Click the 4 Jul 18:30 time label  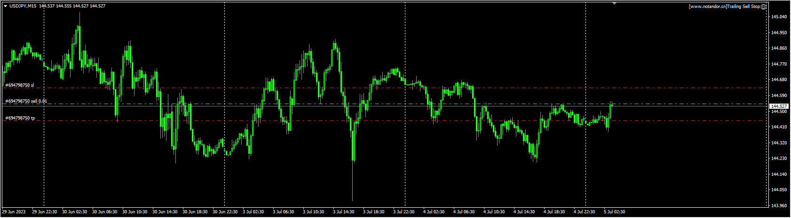click(555, 212)
